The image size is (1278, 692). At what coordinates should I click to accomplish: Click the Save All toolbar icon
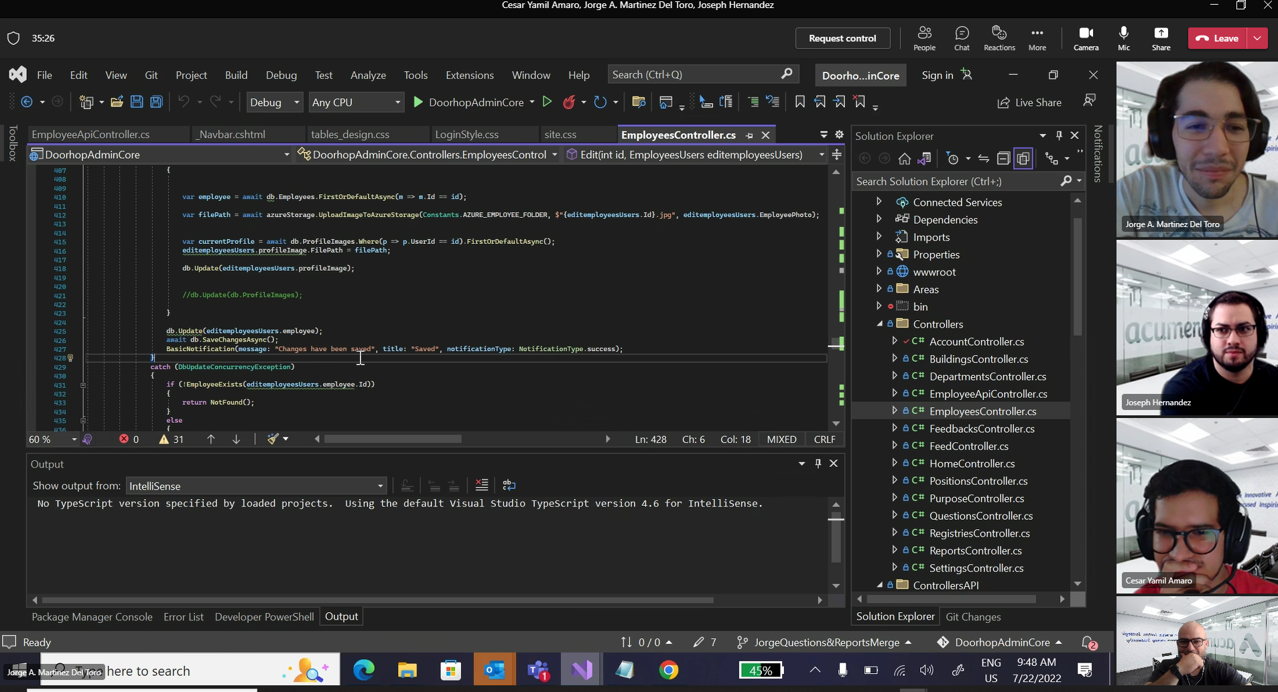pos(156,102)
